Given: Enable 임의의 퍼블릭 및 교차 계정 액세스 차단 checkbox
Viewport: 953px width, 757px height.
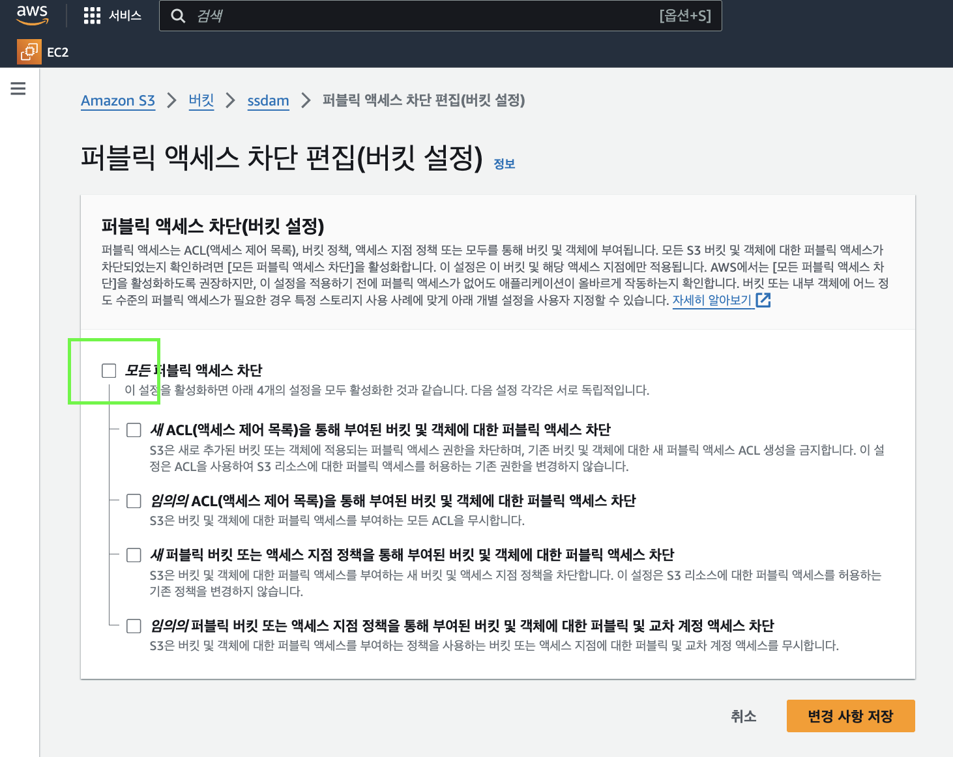Looking at the screenshot, I should click(134, 626).
